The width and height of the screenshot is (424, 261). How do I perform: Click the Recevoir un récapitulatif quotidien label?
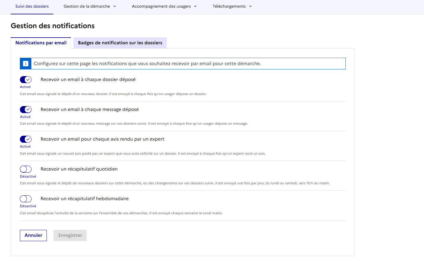(x=79, y=169)
